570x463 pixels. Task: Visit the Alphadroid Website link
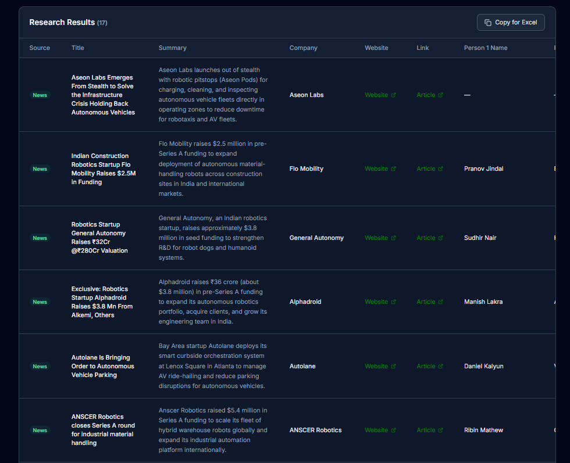[380, 302]
